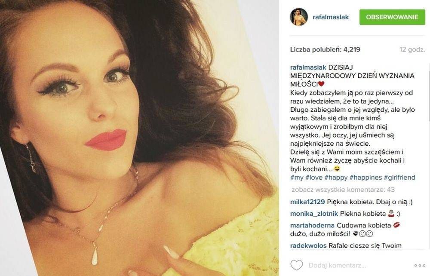Visit commenter martahoderna's profile
This screenshot has height=276, width=430.
312,226
